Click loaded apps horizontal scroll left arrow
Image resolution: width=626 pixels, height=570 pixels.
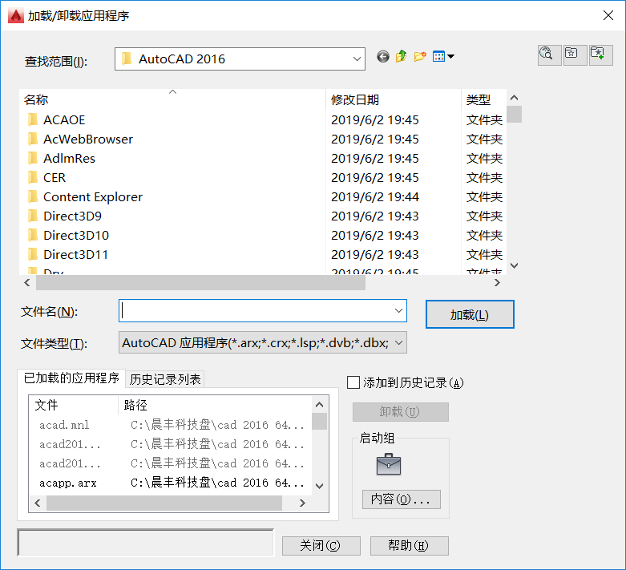[x=38, y=503]
